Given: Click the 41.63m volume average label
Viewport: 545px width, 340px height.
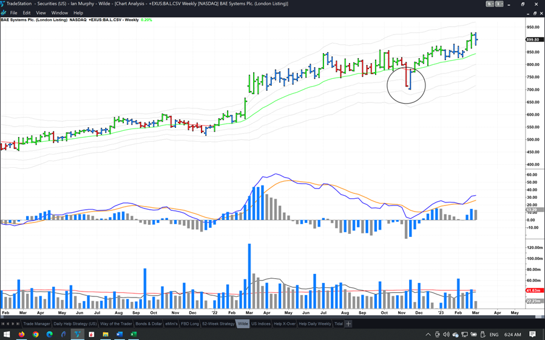Looking at the screenshot, I should click(534, 290).
